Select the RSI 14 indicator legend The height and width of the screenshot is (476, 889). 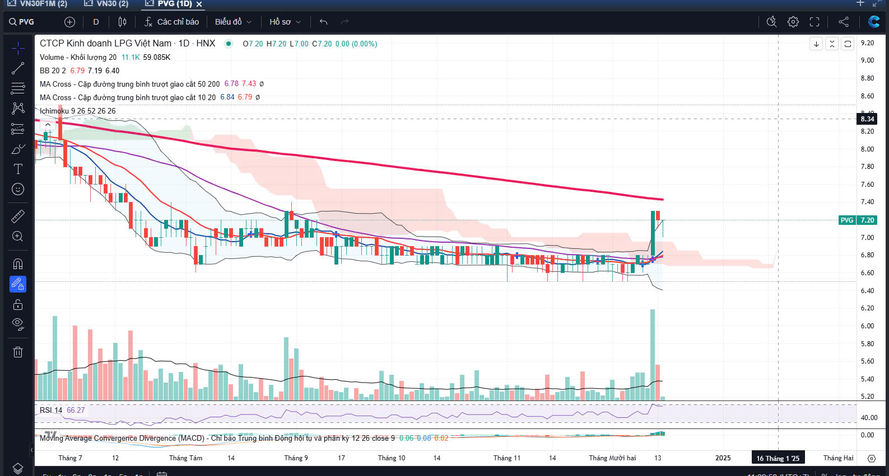pos(51,410)
